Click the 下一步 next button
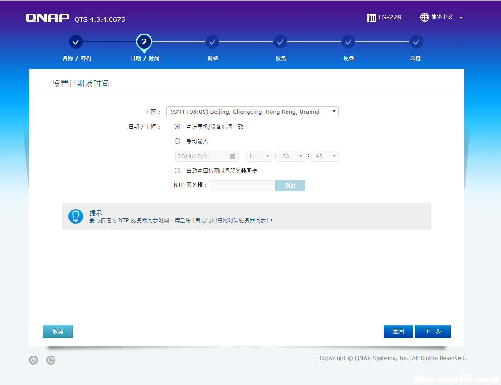Viewport: 501px width, 385px height. pyautogui.click(x=433, y=331)
